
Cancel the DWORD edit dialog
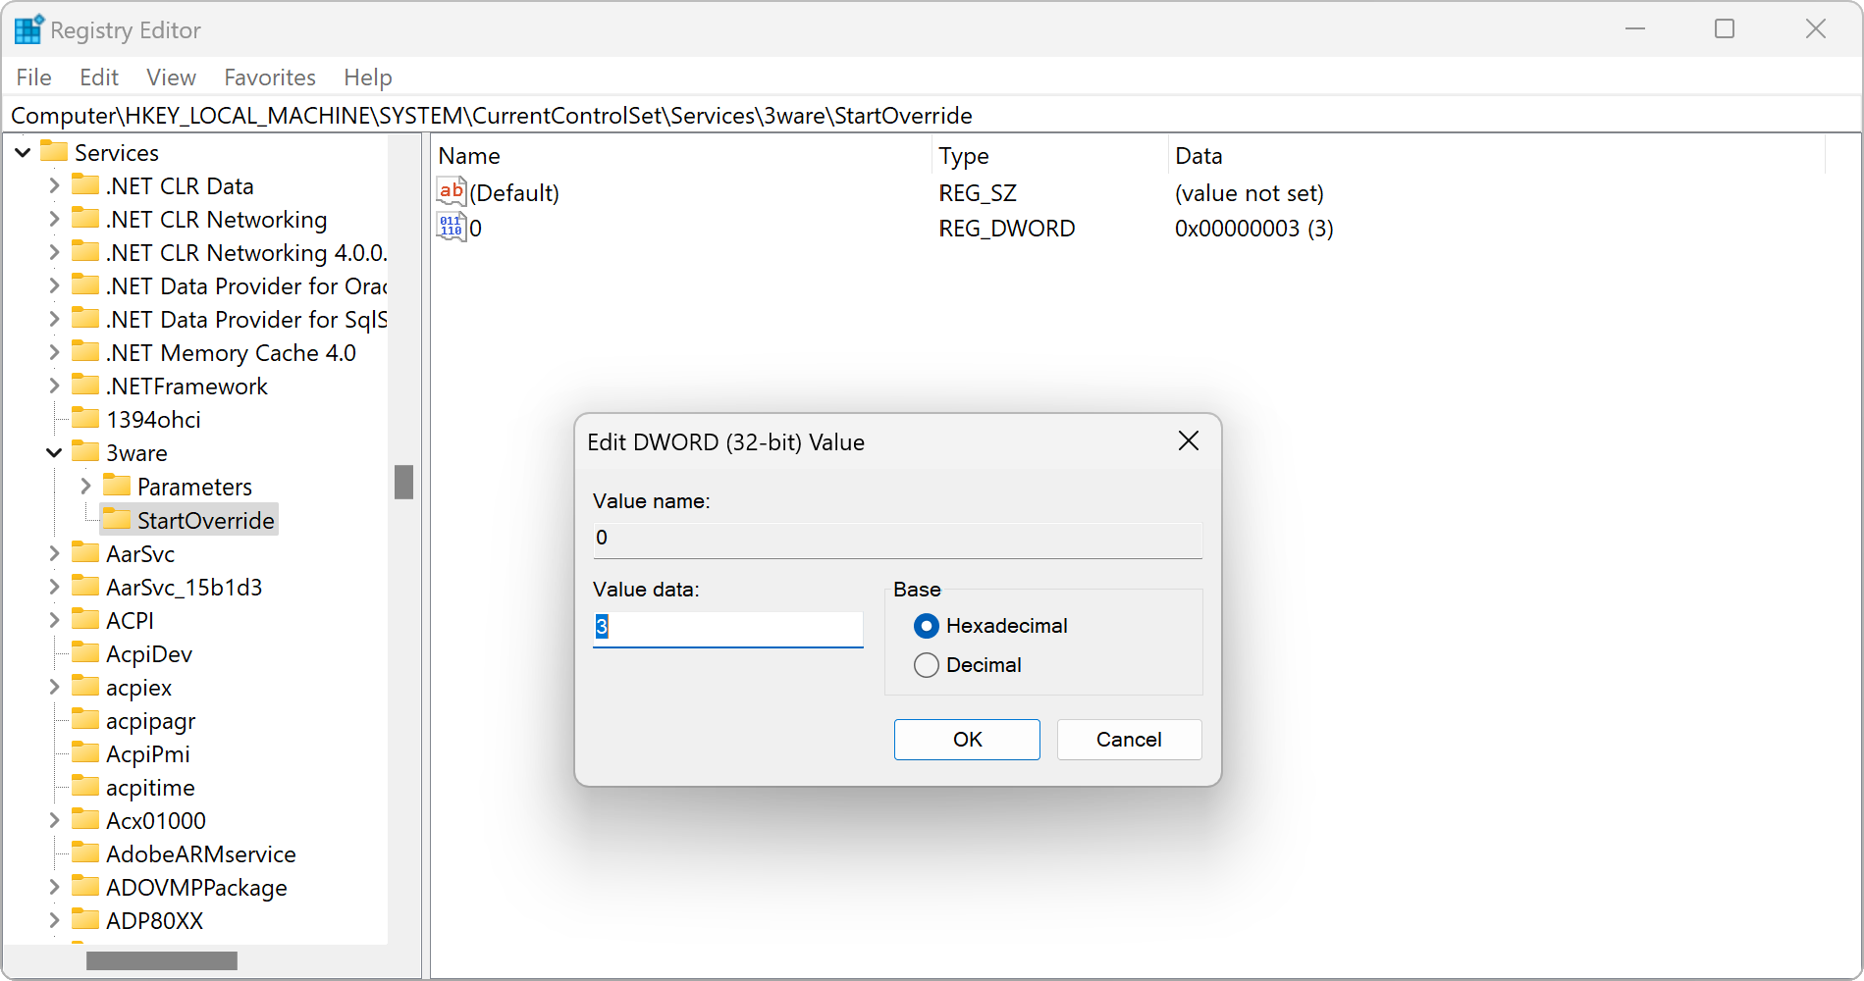pos(1129,740)
